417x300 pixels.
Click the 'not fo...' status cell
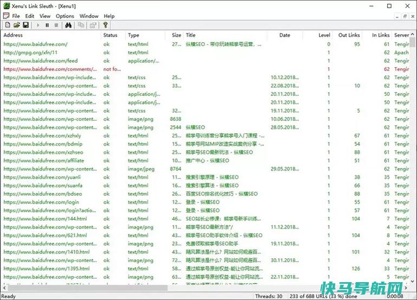click(x=112, y=69)
